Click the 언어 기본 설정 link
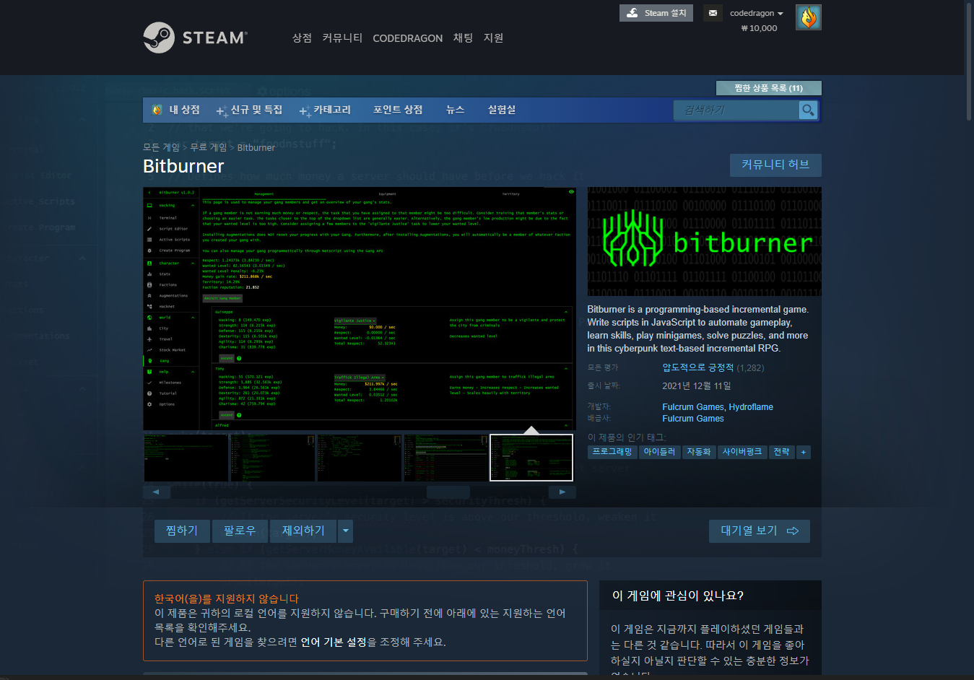974x680 pixels. pyautogui.click(x=334, y=642)
